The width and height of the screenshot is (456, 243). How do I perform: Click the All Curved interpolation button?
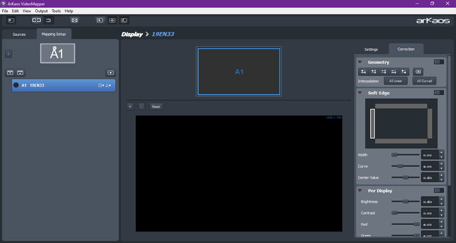click(x=424, y=81)
